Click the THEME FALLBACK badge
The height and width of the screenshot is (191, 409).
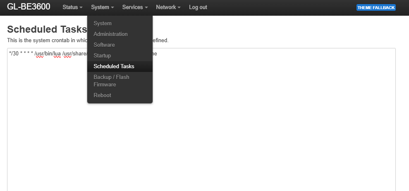click(376, 7)
